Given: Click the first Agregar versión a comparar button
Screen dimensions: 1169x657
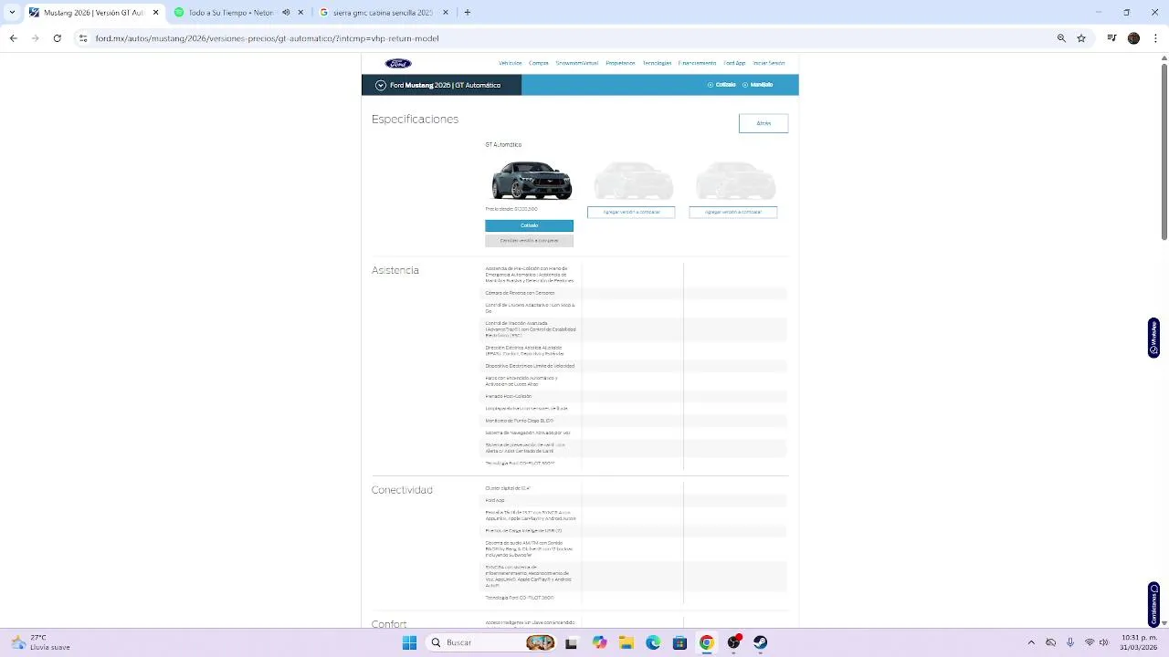Looking at the screenshot, I should tap(631, 212).
